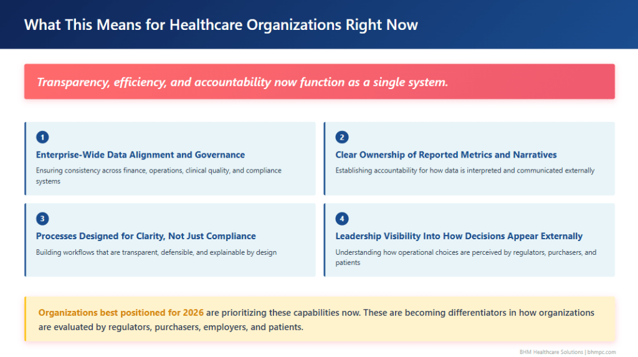Click the 'Establishing accountability' description text
638x357 pixels.
[x=465, y=171]
